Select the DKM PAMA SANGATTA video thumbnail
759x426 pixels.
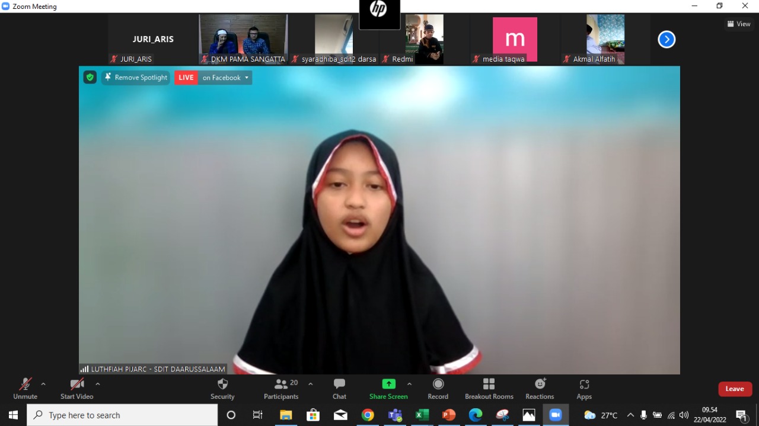(x=243, y=37)
